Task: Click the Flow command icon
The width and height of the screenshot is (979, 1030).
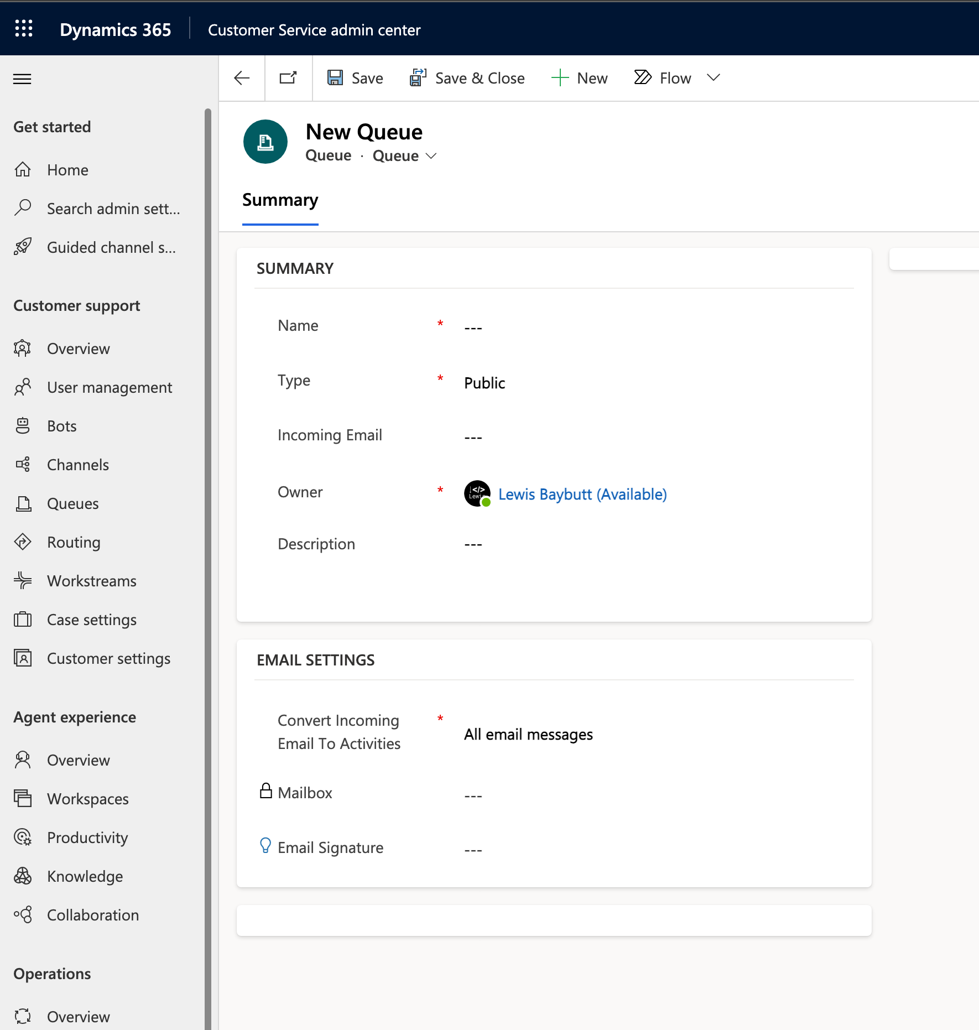Action: coord(643,77)
